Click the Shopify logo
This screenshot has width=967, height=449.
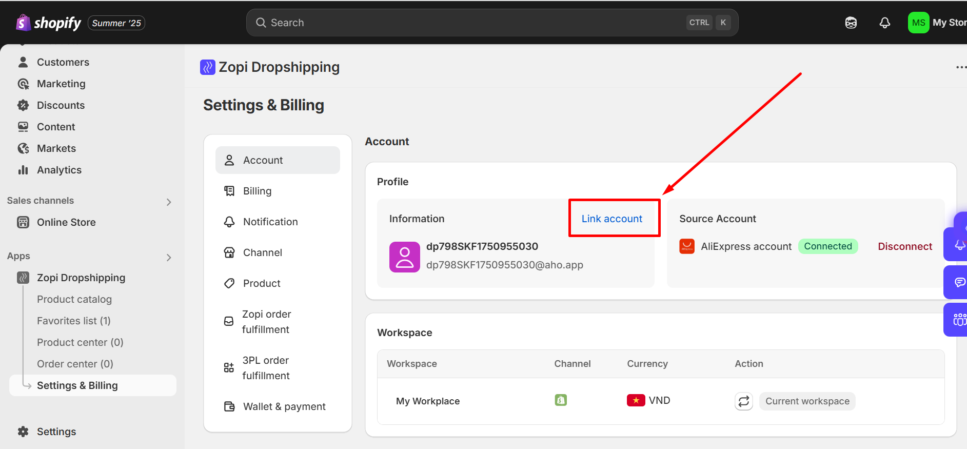(x=49, y=23)
